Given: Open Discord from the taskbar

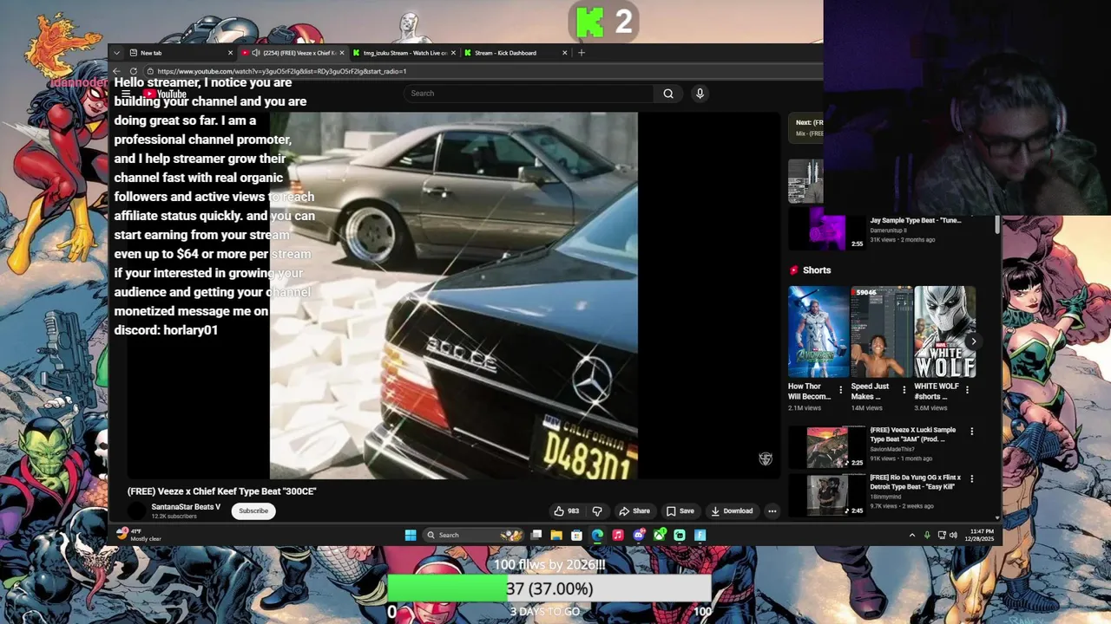Looking at the screenshot, I should pyautogui.click(x=639, y=535).
